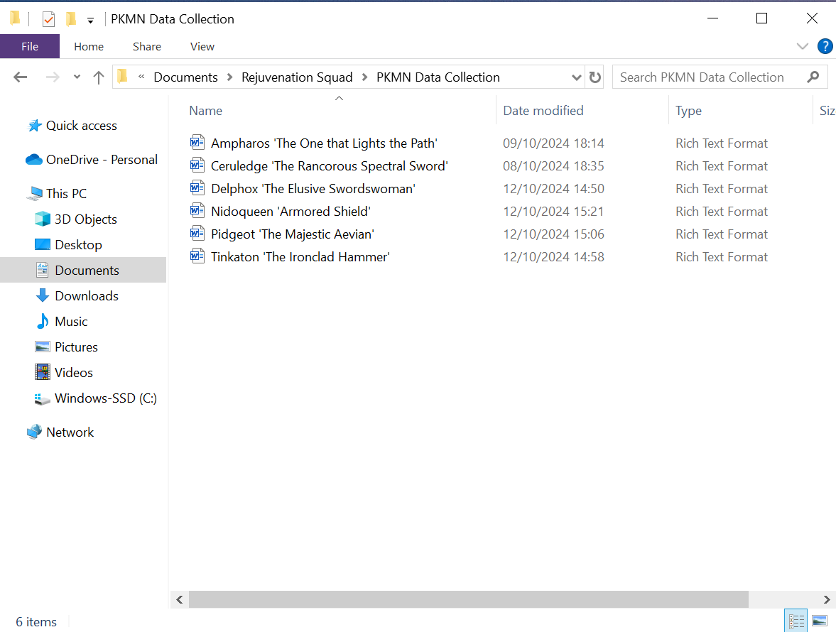Select Delphox 'The Elusive Swordswoman'
This screenshot has height=632, width=836.
tap(313, 189)
